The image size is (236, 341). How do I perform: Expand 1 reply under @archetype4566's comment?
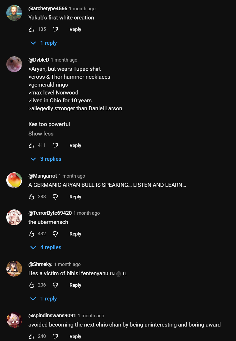(44, 43)
